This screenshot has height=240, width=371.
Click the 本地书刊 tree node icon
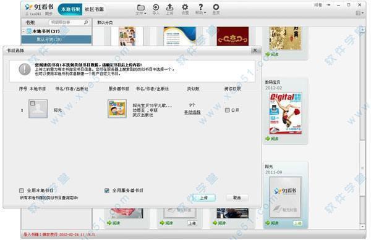(x=29, y=31)
